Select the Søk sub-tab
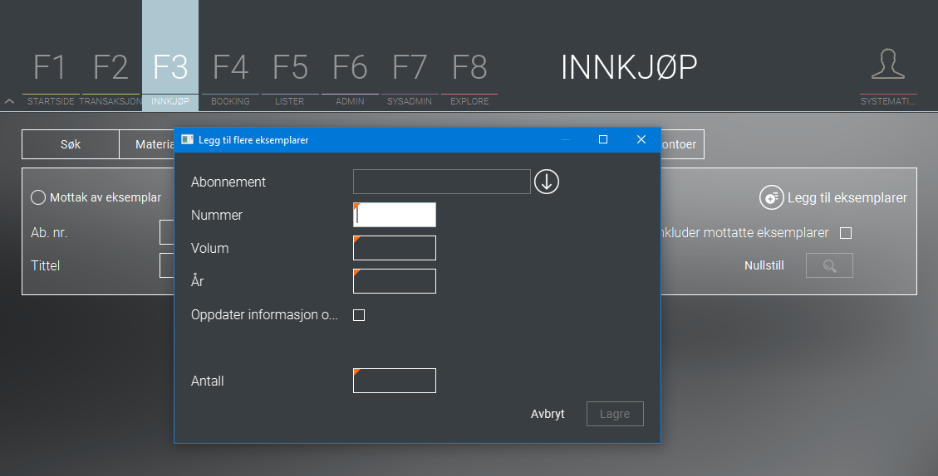 click(x=71, y=144)
